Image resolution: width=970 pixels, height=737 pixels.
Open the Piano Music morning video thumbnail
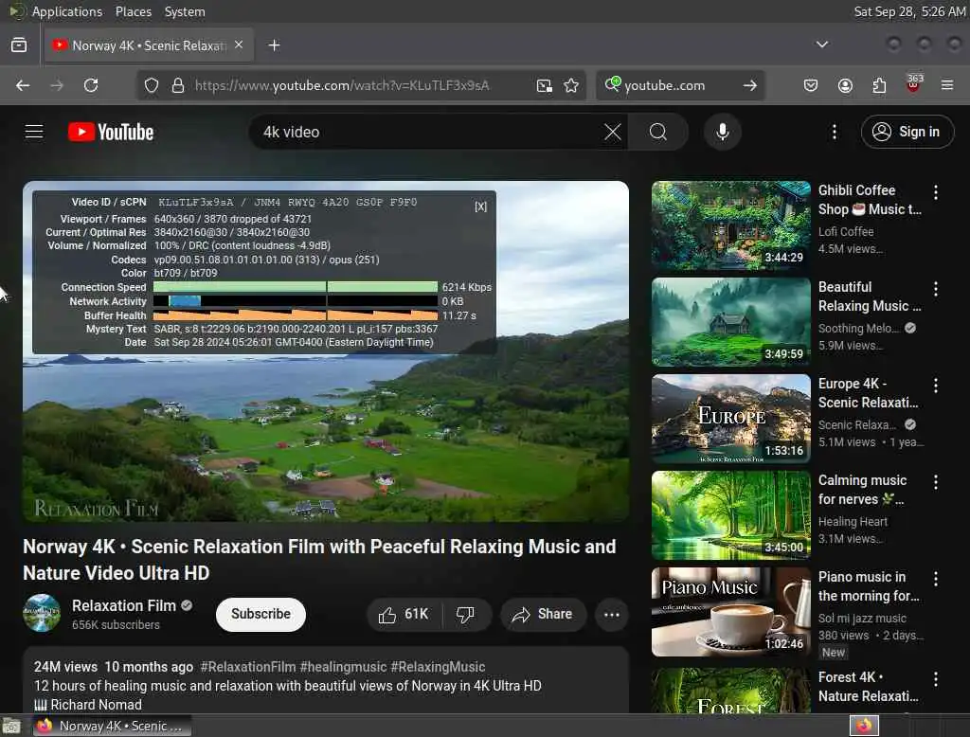(730, 612)
